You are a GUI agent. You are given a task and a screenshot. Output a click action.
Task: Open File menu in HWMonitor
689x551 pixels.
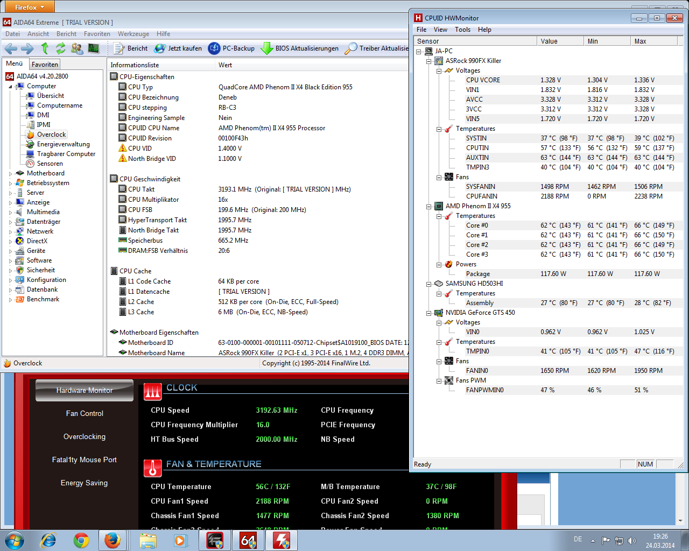pos(421,30)
